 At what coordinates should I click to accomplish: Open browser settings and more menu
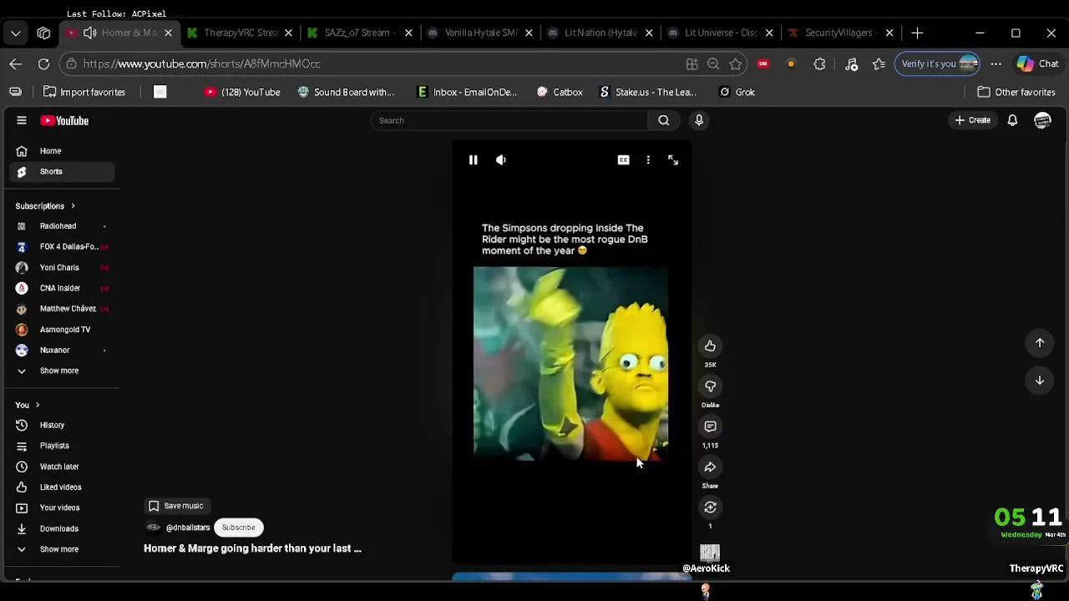point(996,63)
